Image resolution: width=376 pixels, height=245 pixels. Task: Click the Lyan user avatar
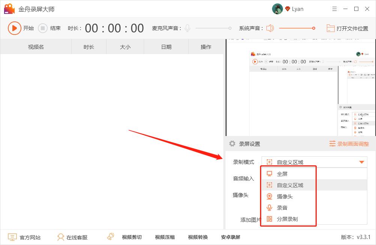coord(277,9)
